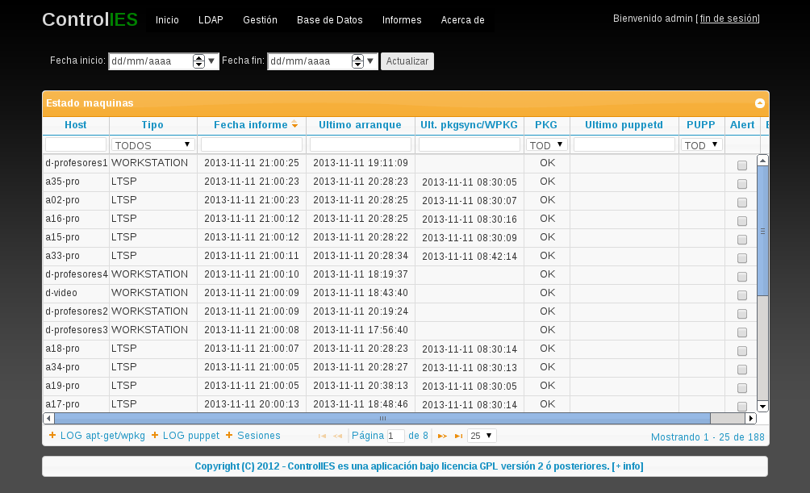Click the plus icon beside Sesiones
Viewport: 810px width, 493px height.
(229, 436)
